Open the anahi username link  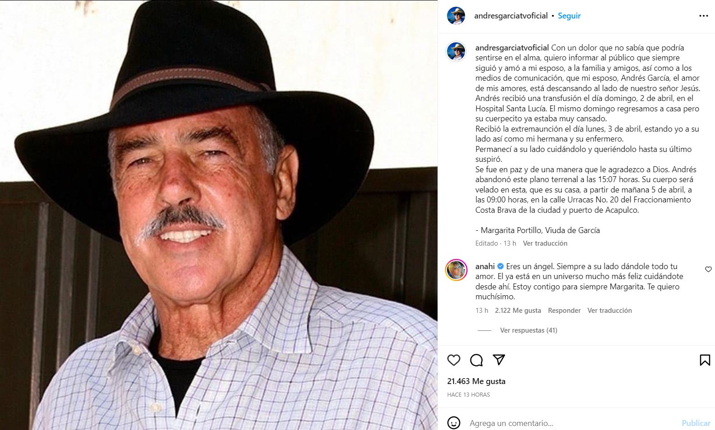click(x=485, y=266)
